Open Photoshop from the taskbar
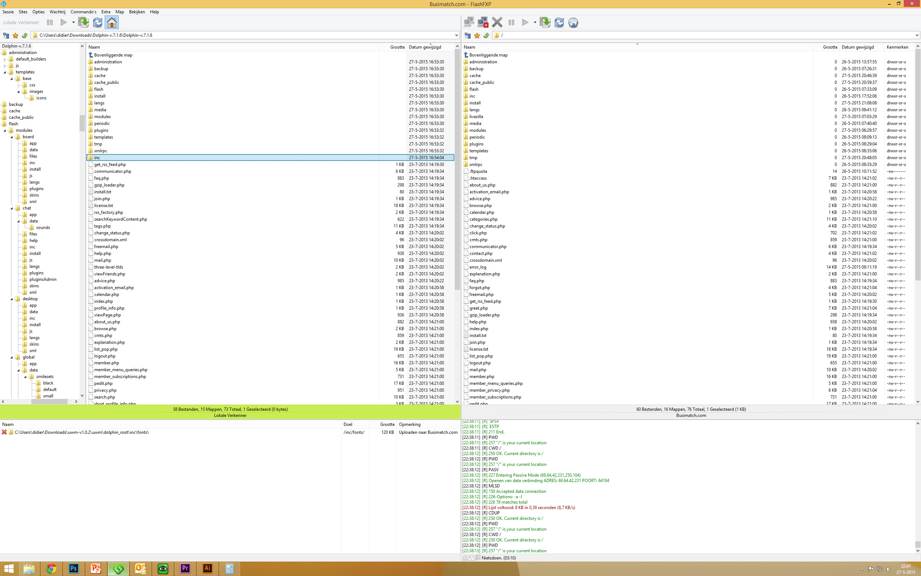This screenshot has width=921, height=576. [73, 568]
